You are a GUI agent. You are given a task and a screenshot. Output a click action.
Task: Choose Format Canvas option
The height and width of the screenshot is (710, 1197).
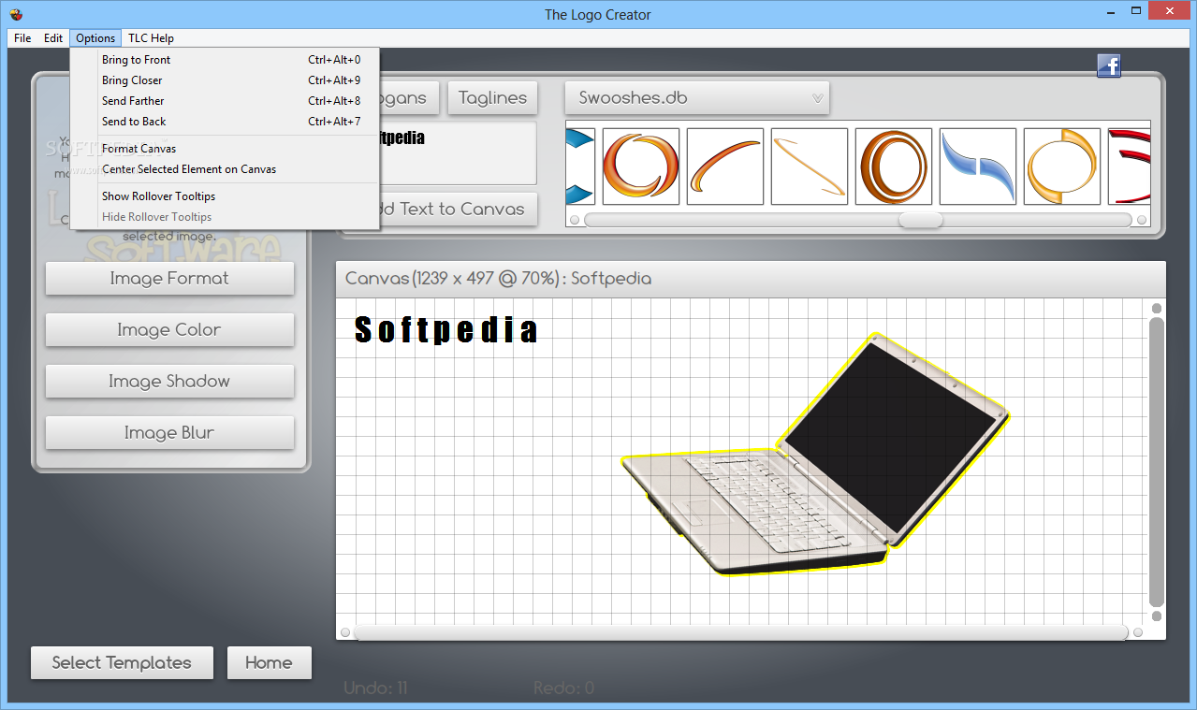(x=225, y=149)
